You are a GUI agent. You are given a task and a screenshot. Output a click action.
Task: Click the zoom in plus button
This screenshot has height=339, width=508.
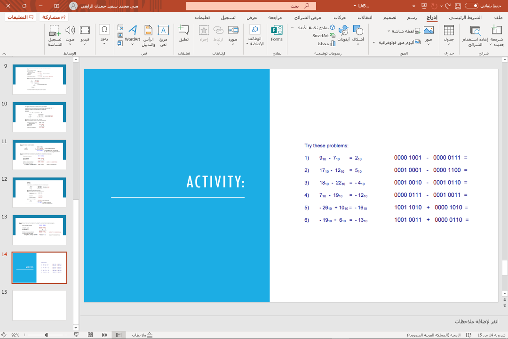[x=24, y=335]
